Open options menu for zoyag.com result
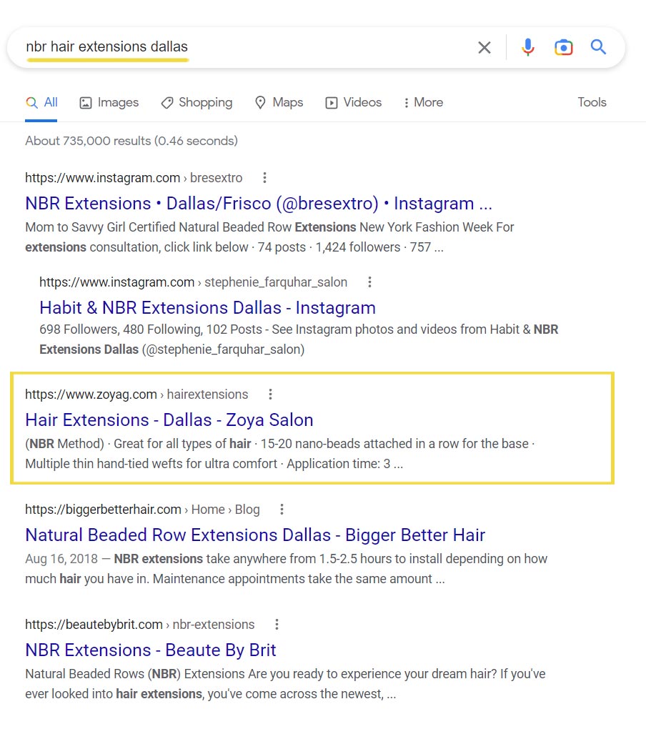Viewport: 646px width, 744px height. click(x=270, y=395)
